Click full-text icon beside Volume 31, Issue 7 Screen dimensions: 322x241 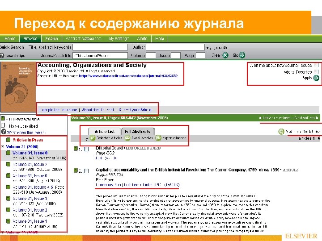[8, 164]
